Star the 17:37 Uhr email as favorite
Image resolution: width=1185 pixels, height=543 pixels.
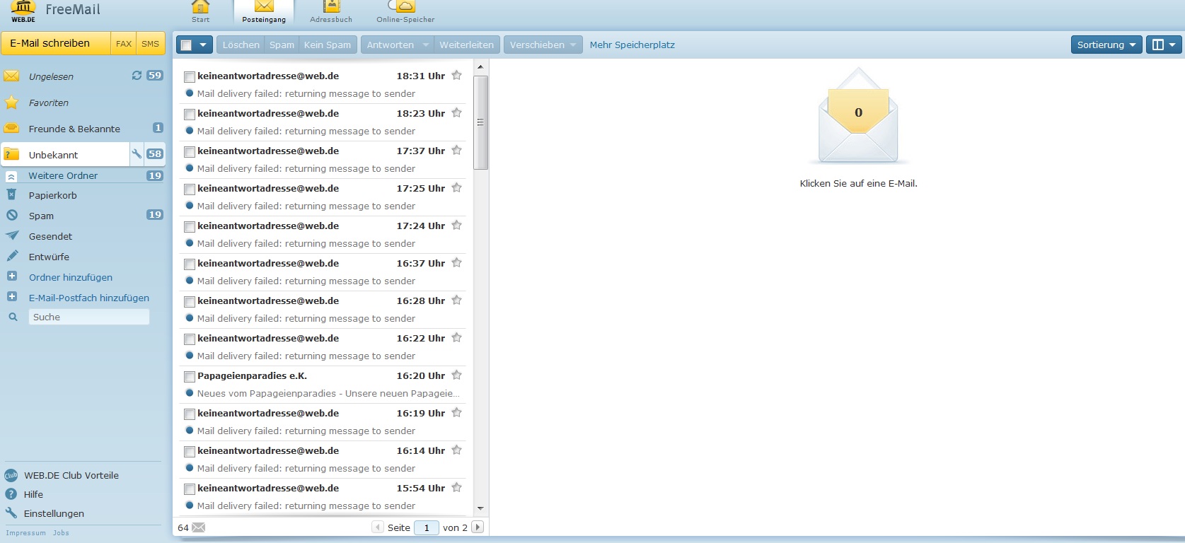tap(456, 150)
